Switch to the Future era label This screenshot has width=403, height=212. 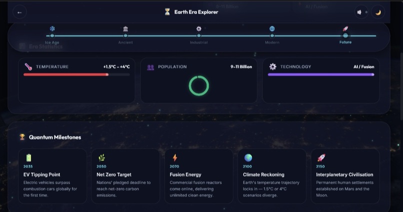[345, 42]
